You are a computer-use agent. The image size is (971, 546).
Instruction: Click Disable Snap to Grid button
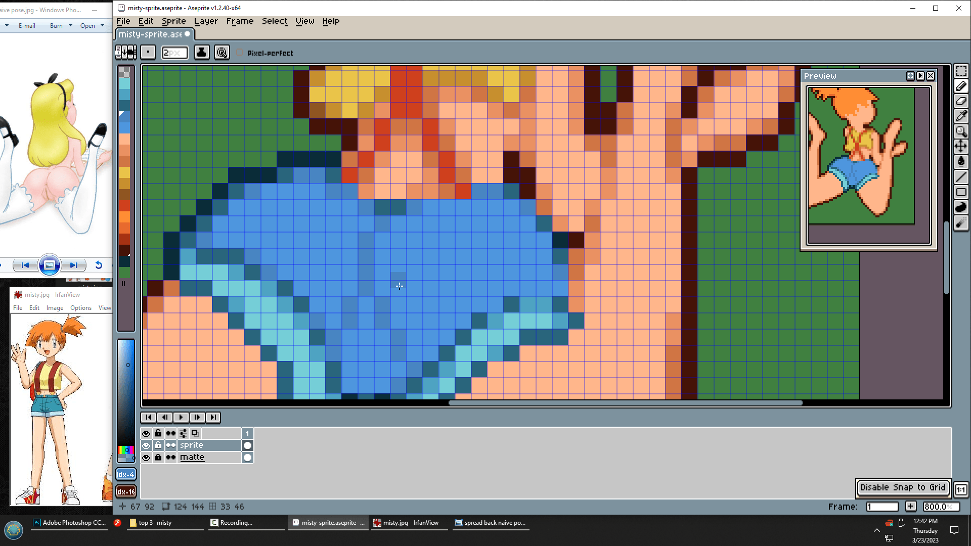(x=903, y=487)
